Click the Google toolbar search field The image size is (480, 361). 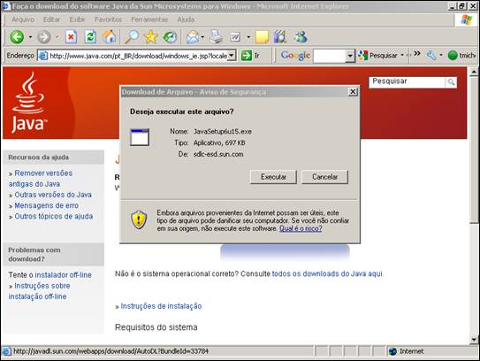[330, 56]
